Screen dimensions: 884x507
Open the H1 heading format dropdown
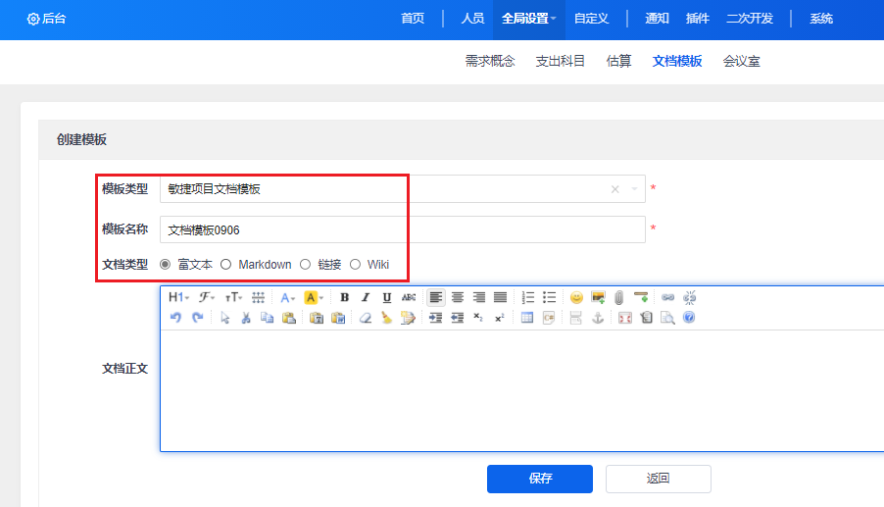(178, 297)
